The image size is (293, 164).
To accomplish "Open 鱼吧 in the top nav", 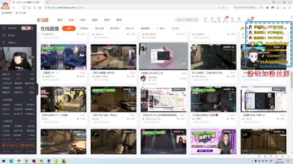I will [119, 20].
